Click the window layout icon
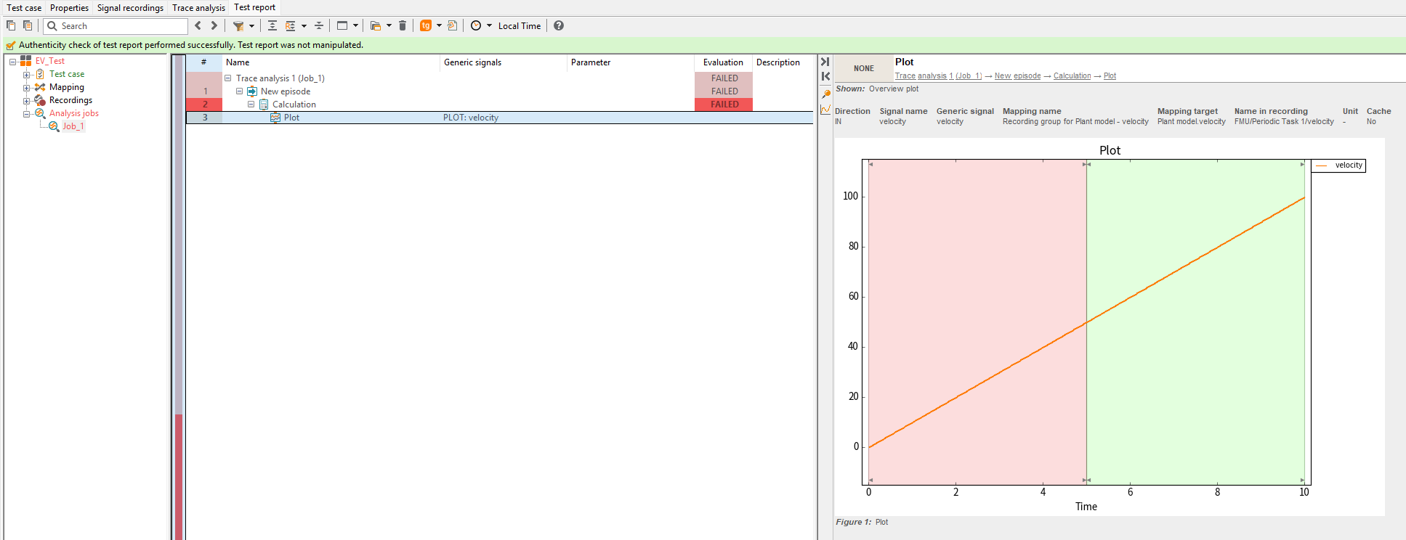This screenshot has height=540, width=1406. [x=342, y=25]
